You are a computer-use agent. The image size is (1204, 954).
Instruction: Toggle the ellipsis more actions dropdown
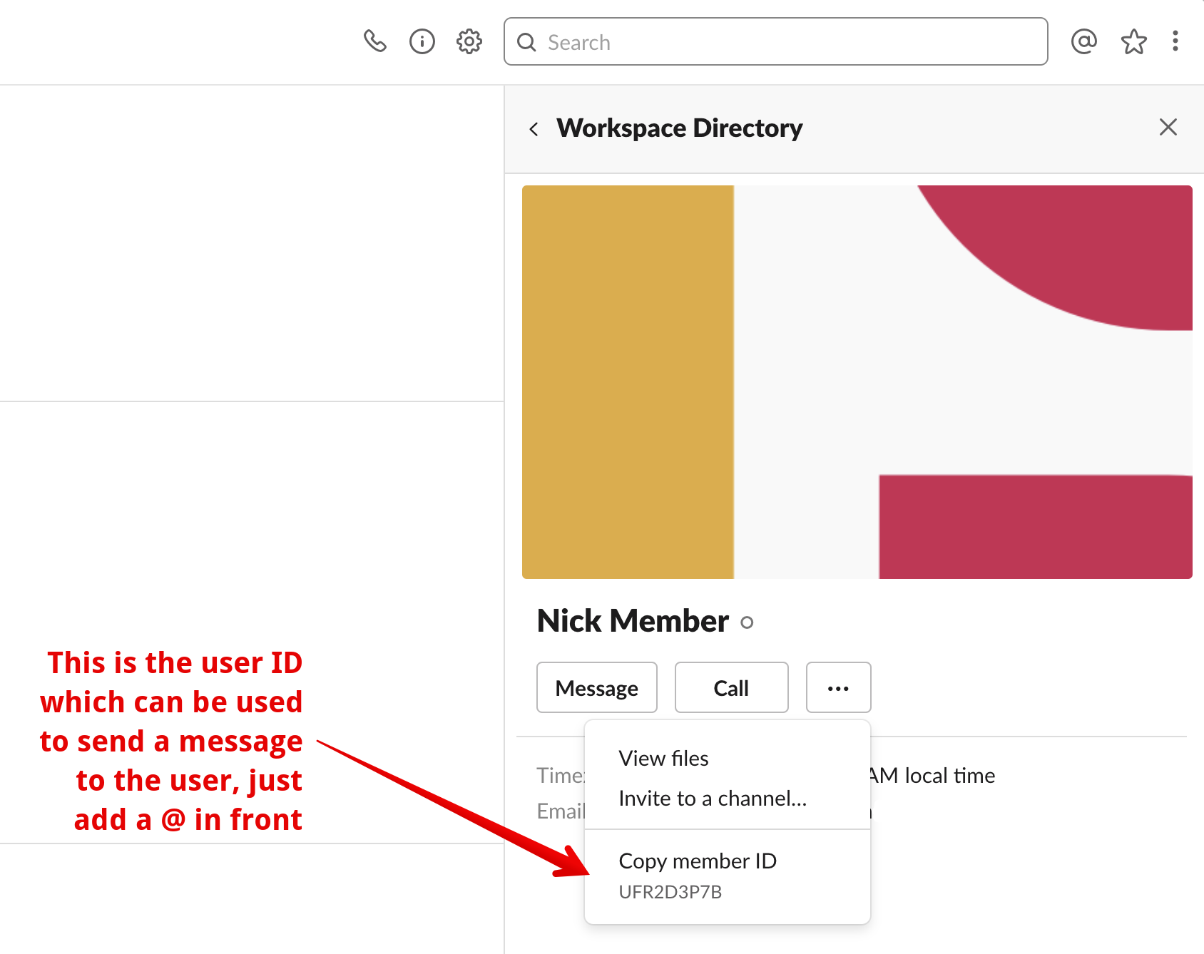[x=838, y=687]
